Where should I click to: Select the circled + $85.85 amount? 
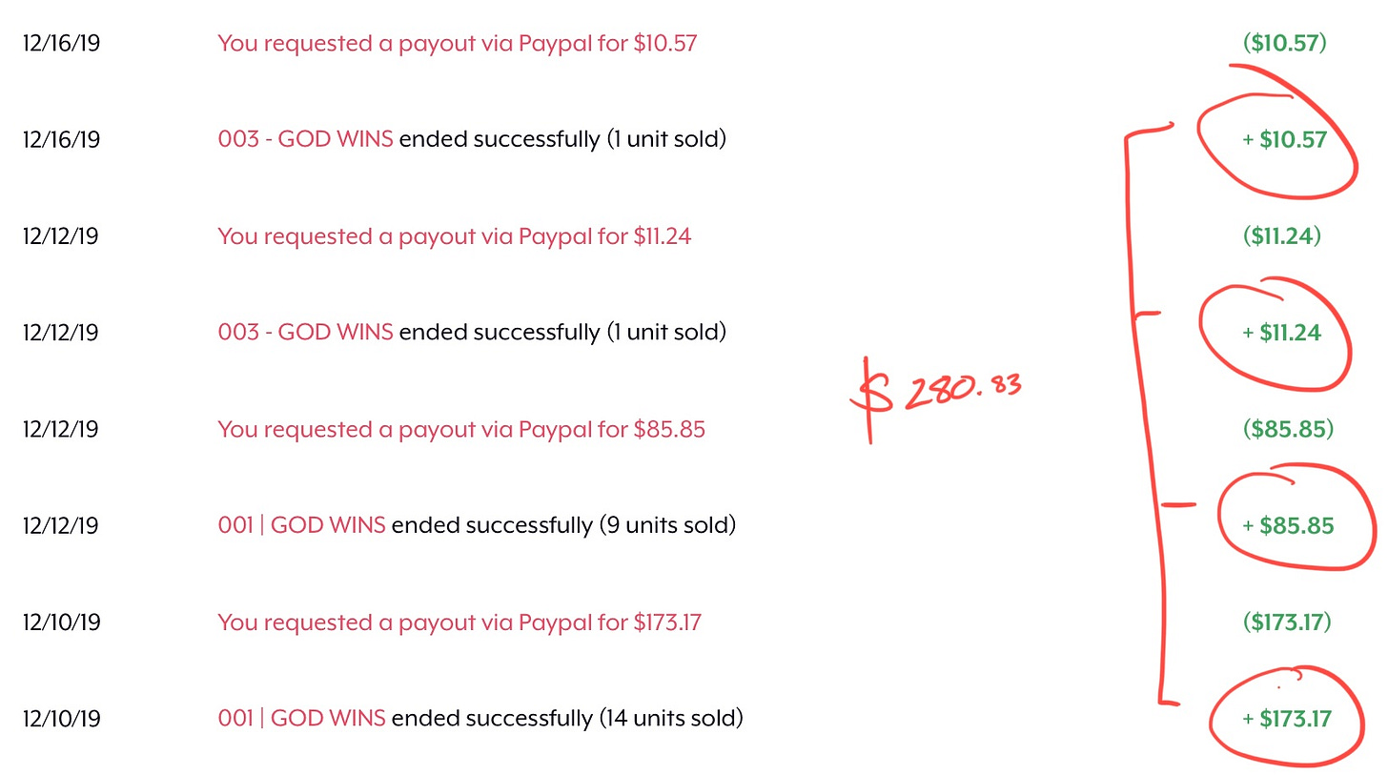click(x=1288, y=525)
